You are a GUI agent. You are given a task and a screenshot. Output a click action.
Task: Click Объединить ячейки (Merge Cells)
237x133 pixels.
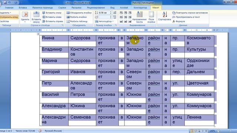[x=79, y=13]
